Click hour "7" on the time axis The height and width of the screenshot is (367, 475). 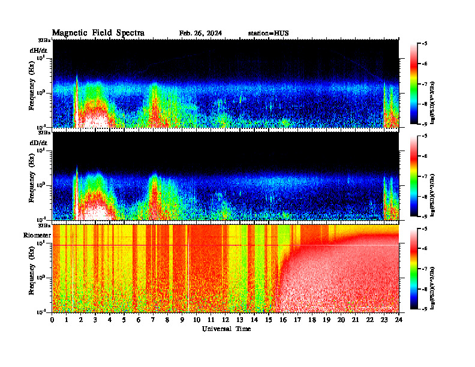154,320
